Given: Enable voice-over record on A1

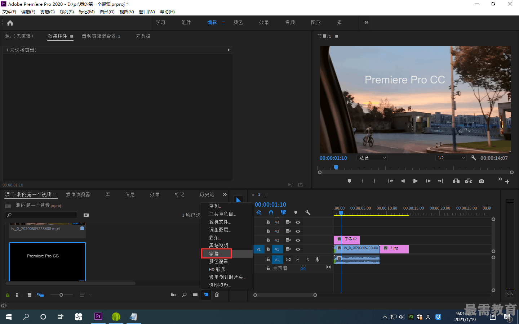Looking at the screenshot, I should (317, 260).
